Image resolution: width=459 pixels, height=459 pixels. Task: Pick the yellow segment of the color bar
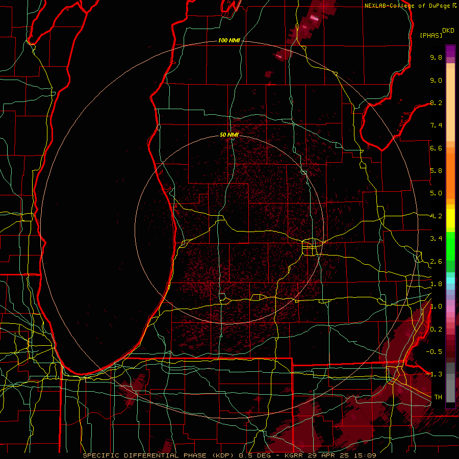pos(450,218)
